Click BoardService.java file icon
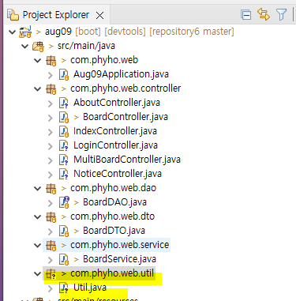The width and height of the screenshot is (296, 301). pyautogui.click(x=64, y=259)
